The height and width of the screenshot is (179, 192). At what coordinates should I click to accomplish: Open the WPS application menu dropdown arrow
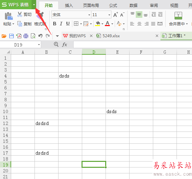click(x=34, y=5)
